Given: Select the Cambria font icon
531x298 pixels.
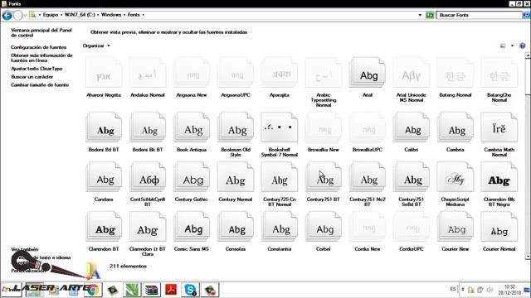Looking at the screenshot, I should [455, 127].
